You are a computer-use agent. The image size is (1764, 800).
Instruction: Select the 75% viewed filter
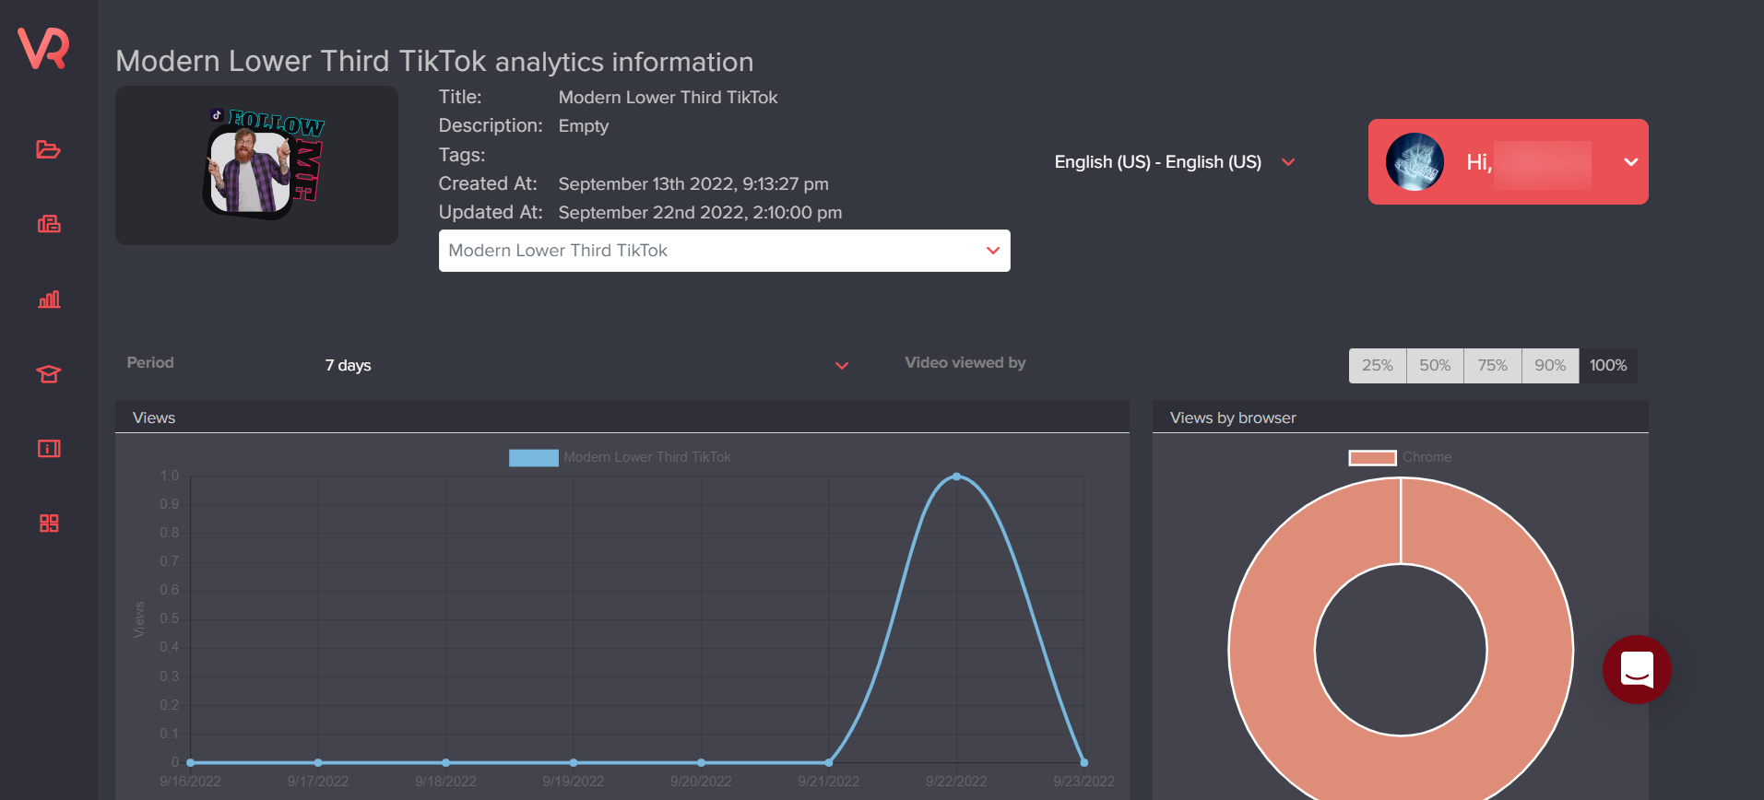click(1492, 365)
